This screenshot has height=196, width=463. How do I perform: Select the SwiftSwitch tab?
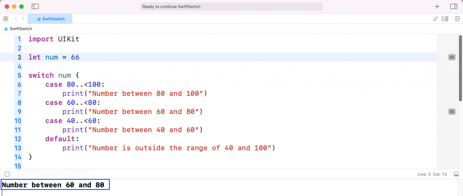pyautogui.click(x=50, y=19)
